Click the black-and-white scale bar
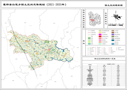The image size is (127, 90). click(115, 25)
